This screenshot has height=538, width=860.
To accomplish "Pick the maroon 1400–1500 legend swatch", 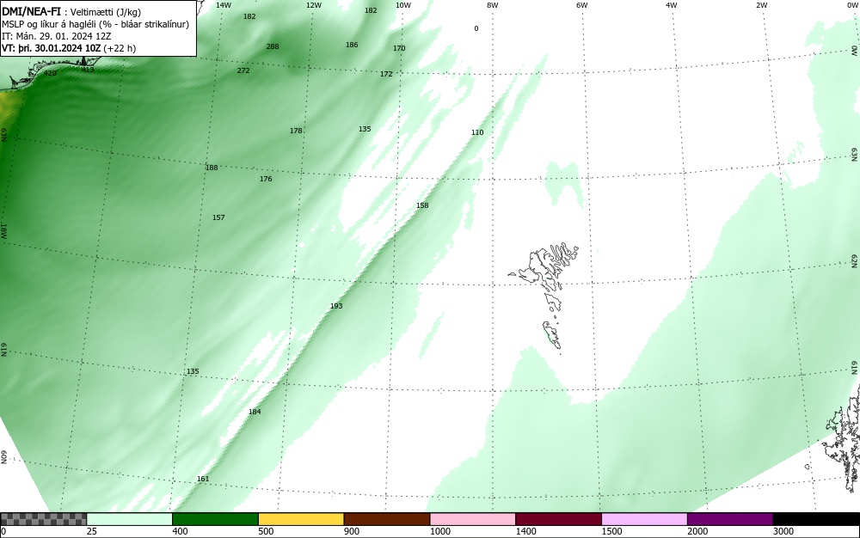I will click(558, 519).
